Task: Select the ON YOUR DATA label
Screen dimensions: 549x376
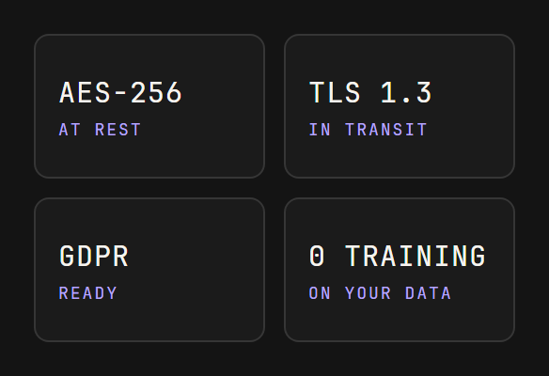Action: [x=380, y=293]
